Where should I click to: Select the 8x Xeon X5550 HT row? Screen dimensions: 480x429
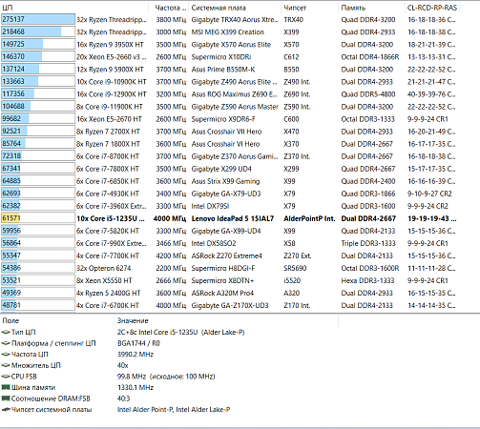click(230, 280)
